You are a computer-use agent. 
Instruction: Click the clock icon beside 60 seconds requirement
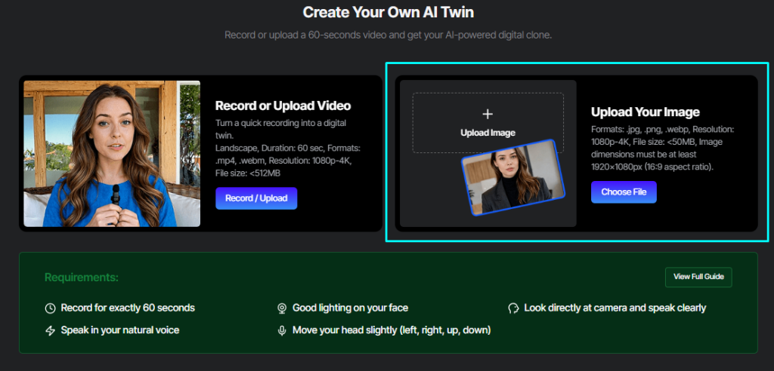tap(51, 308)
